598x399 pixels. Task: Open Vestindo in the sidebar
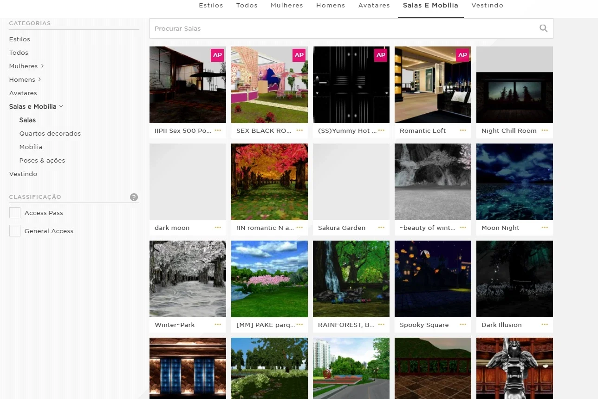pyautogui.click(x=23, y=174)
